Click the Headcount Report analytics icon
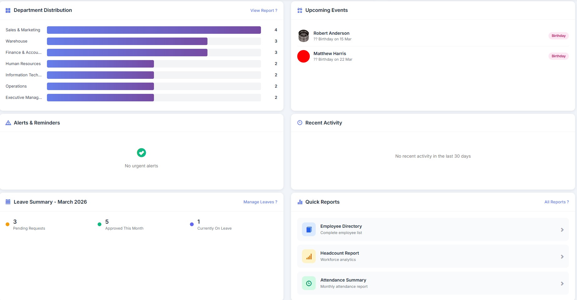The image size is (577, 300). (309, 256)
